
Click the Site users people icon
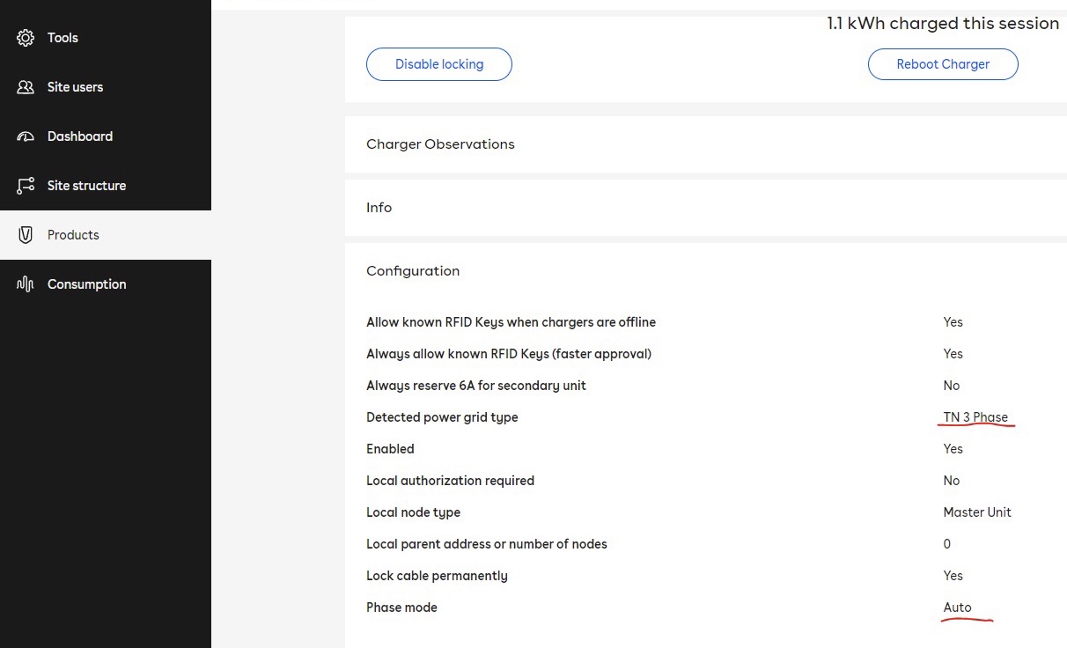[26, 86]
